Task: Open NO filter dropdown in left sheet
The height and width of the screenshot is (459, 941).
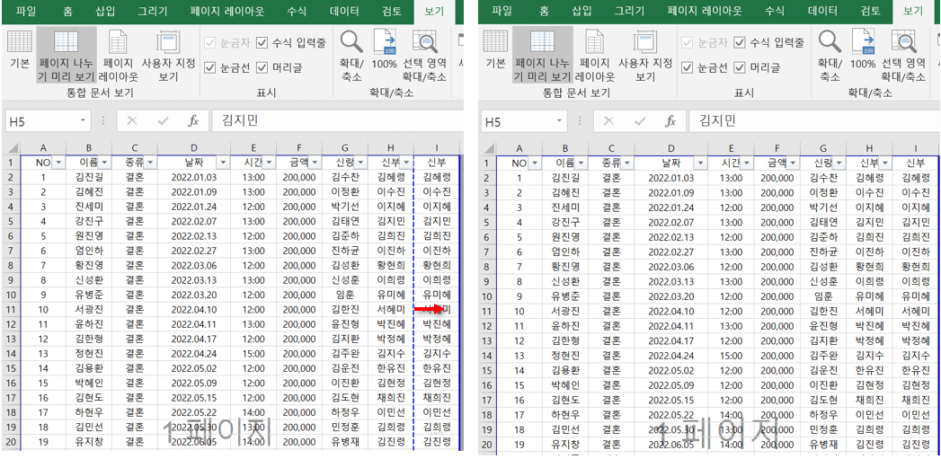Action: (x=58, y=163)
